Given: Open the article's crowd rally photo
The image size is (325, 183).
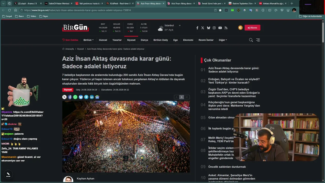Looking at the screenshot, I should point(126,137).
